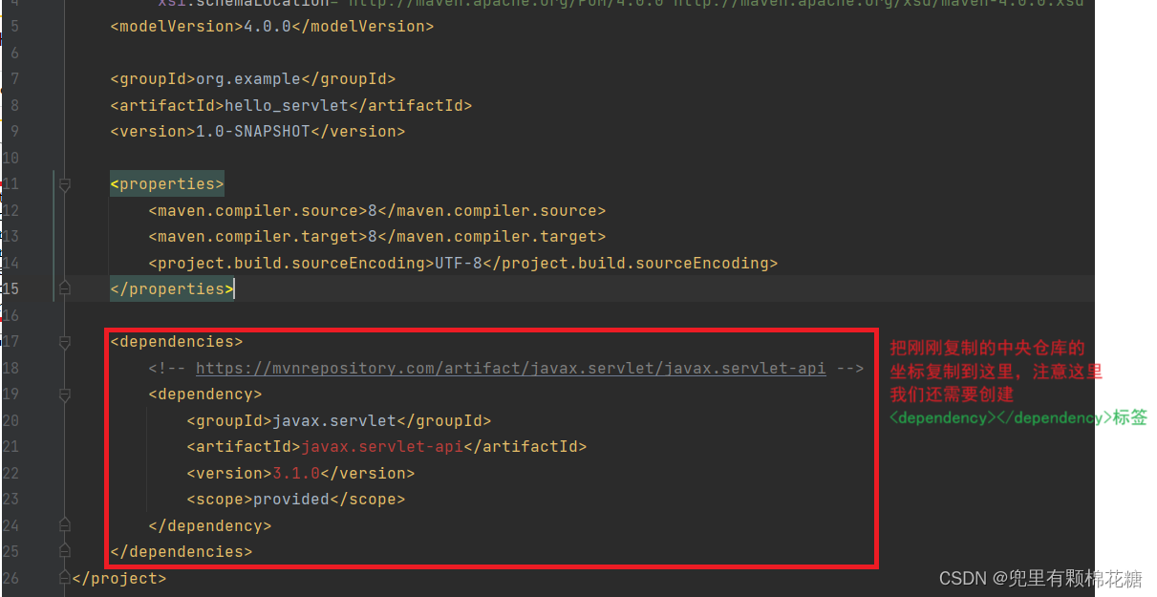The image size is (1157, 597).
Task: Click the javax.servlet groupId value
Action: coord(333,420)
